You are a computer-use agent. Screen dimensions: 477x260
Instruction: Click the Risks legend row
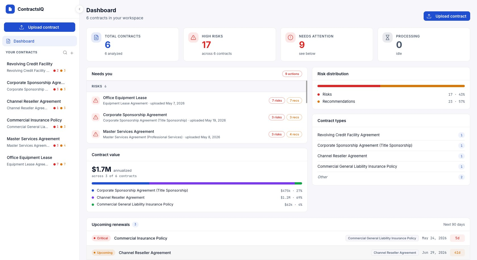pos(391,94)
